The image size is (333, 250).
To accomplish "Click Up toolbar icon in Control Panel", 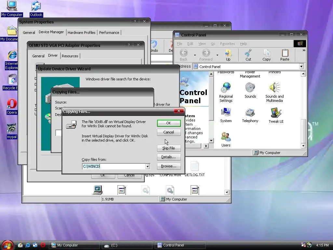I will point(228,55).
